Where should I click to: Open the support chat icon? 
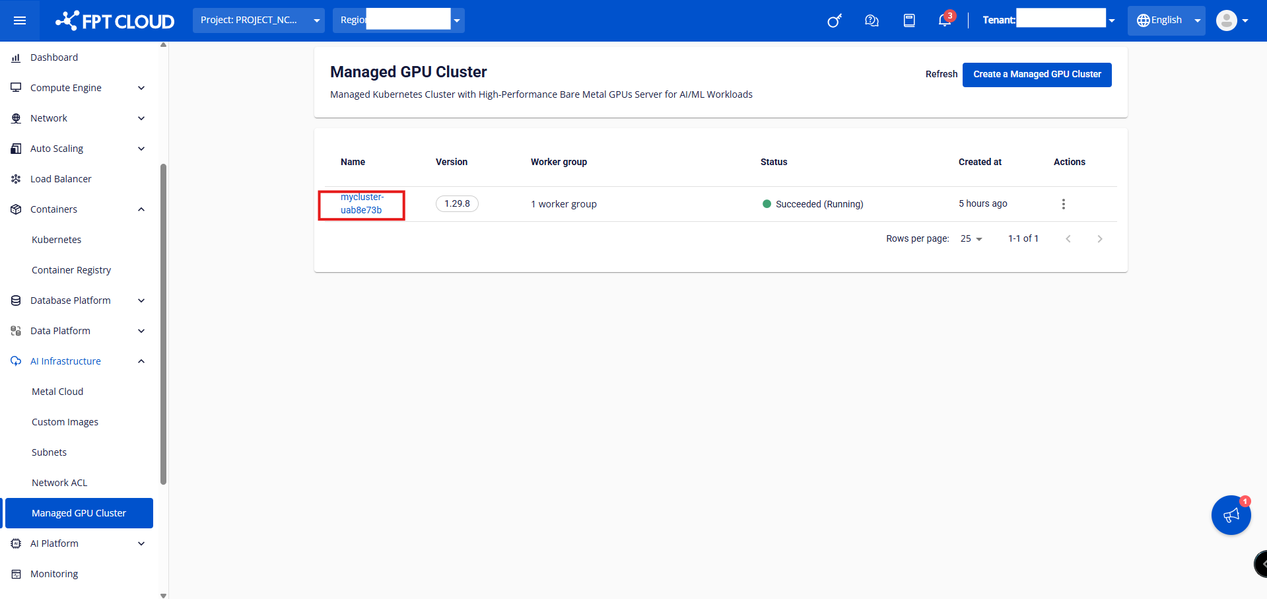(x=872, y=20)
